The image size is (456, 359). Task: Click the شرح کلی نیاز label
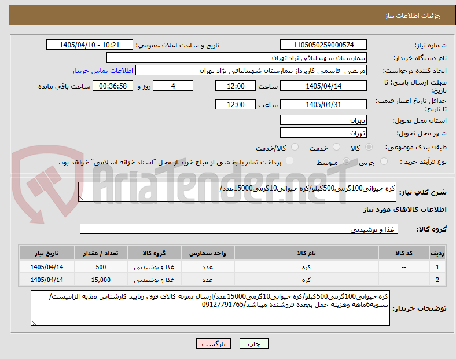(x=423, y=192)
